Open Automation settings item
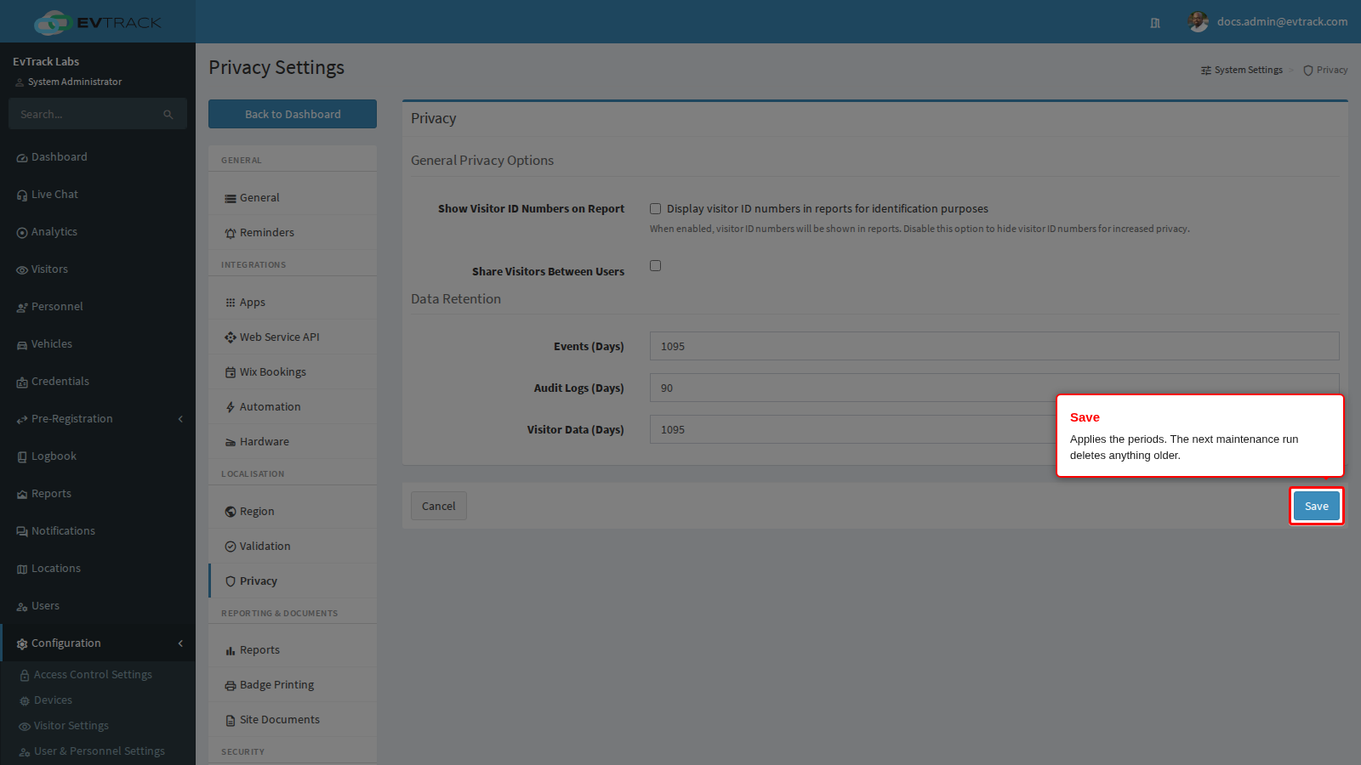Viewport: 1361px width, 765px height. 293,407
